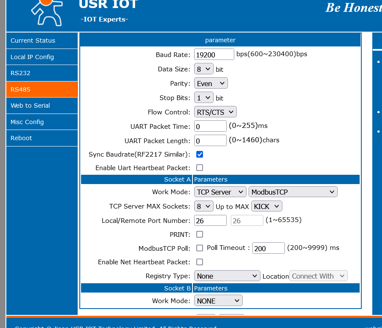Disable Sync Baudrate checkbox
382x328 pixels.
200,155
